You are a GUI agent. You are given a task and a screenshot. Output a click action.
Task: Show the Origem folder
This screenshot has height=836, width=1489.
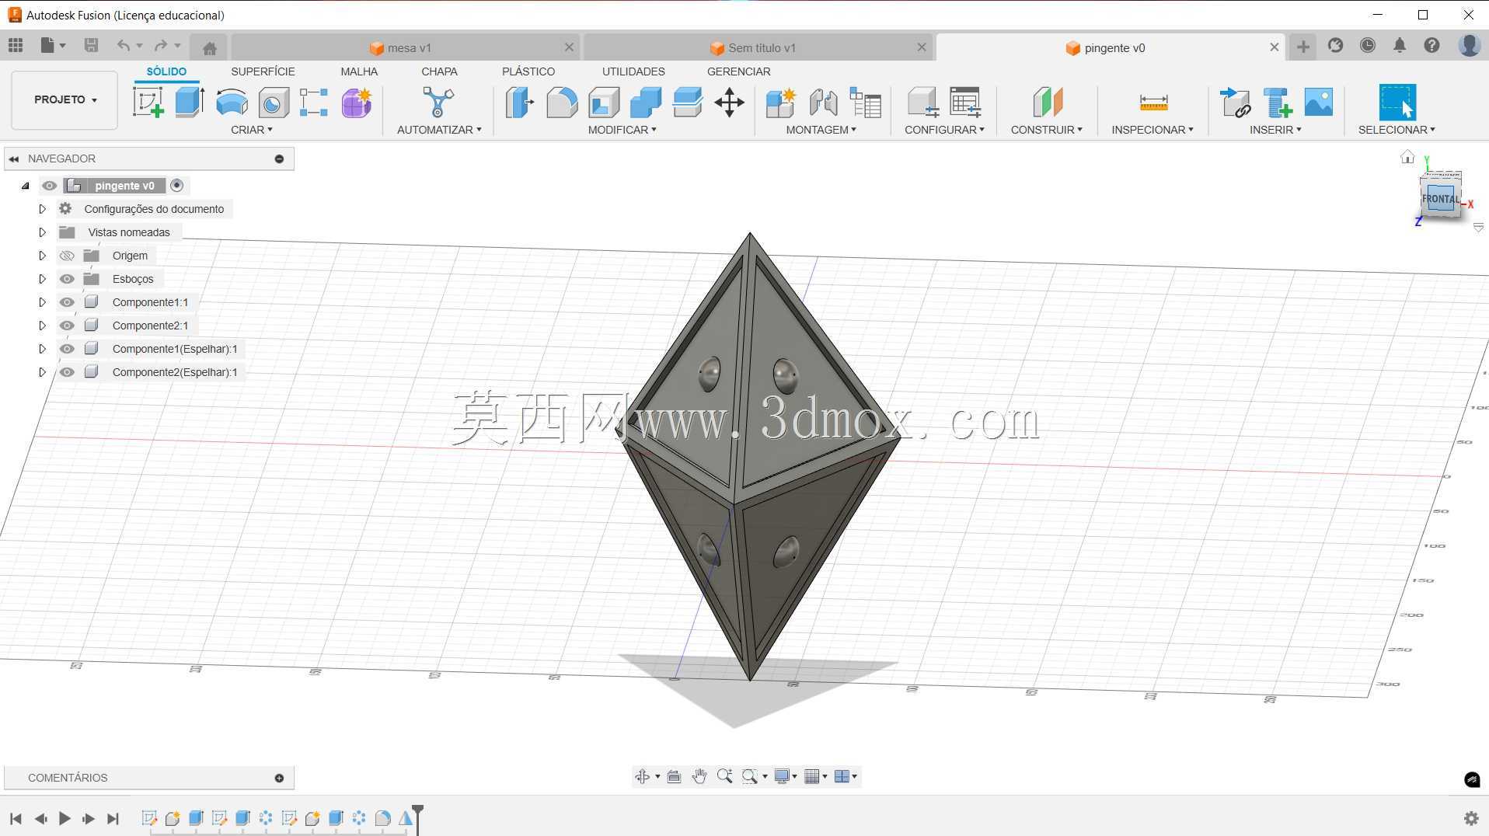click(67, 256)
